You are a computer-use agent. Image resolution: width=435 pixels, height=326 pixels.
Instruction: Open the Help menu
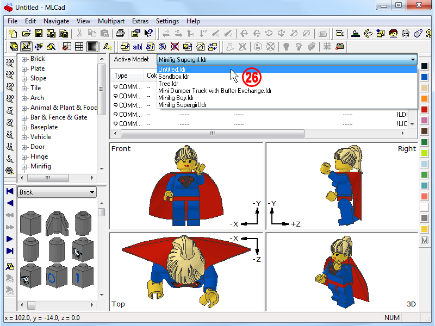click(193, 21)
